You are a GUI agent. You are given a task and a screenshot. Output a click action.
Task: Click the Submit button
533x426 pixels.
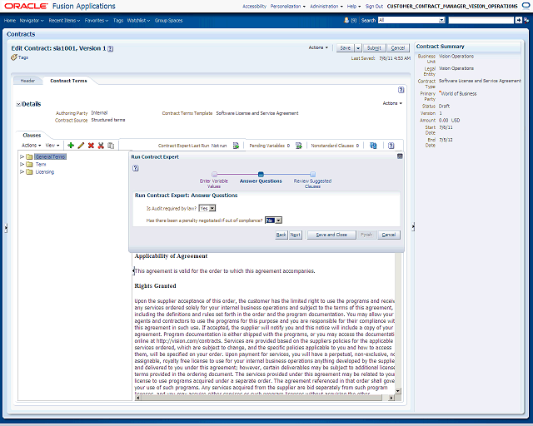pyautogui.click(x=374, y=48)
